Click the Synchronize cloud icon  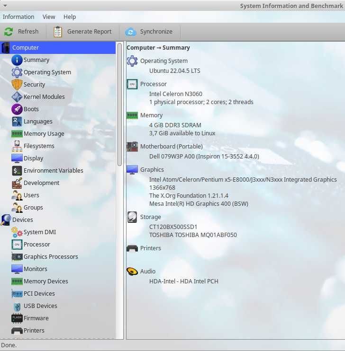coord(130,32)
